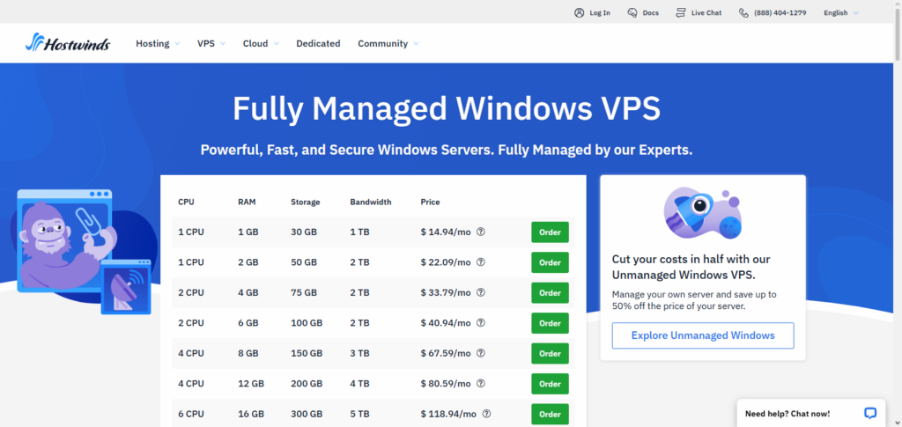Image resolution: width=902 pixels, height=427 pixels.
Task: Click the Storage column header
Action: pos(306,202)
